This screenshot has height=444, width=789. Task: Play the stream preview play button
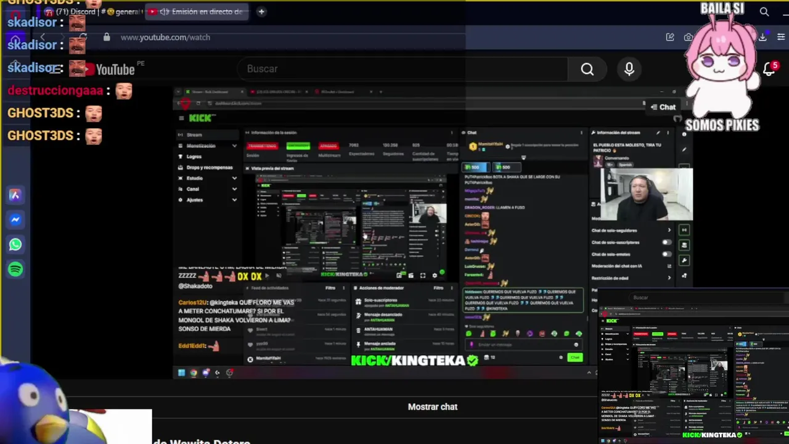[x=267, y=276]
